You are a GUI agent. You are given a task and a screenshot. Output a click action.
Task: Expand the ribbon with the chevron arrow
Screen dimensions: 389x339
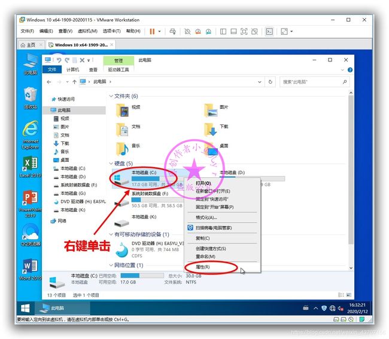pyautogui.click(x=342, y=70)
